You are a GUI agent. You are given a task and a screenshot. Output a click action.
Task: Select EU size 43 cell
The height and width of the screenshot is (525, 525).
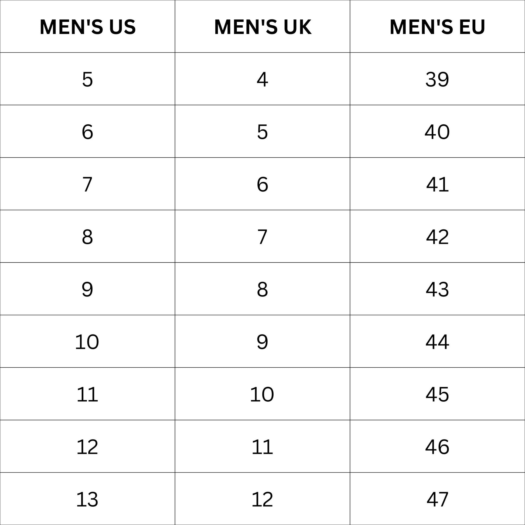pyautogui.click(x=437, y=289)
